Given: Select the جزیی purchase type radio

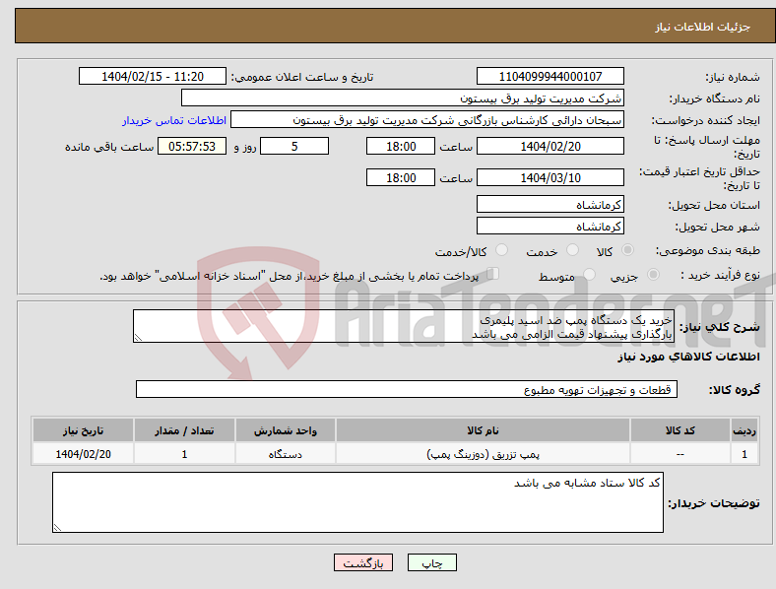Looking at the screenshot, I should (x=653, y=275).
